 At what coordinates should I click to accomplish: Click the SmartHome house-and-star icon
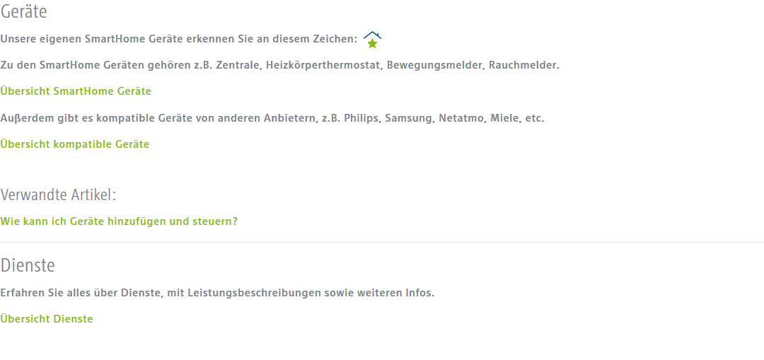pos(372,40)
